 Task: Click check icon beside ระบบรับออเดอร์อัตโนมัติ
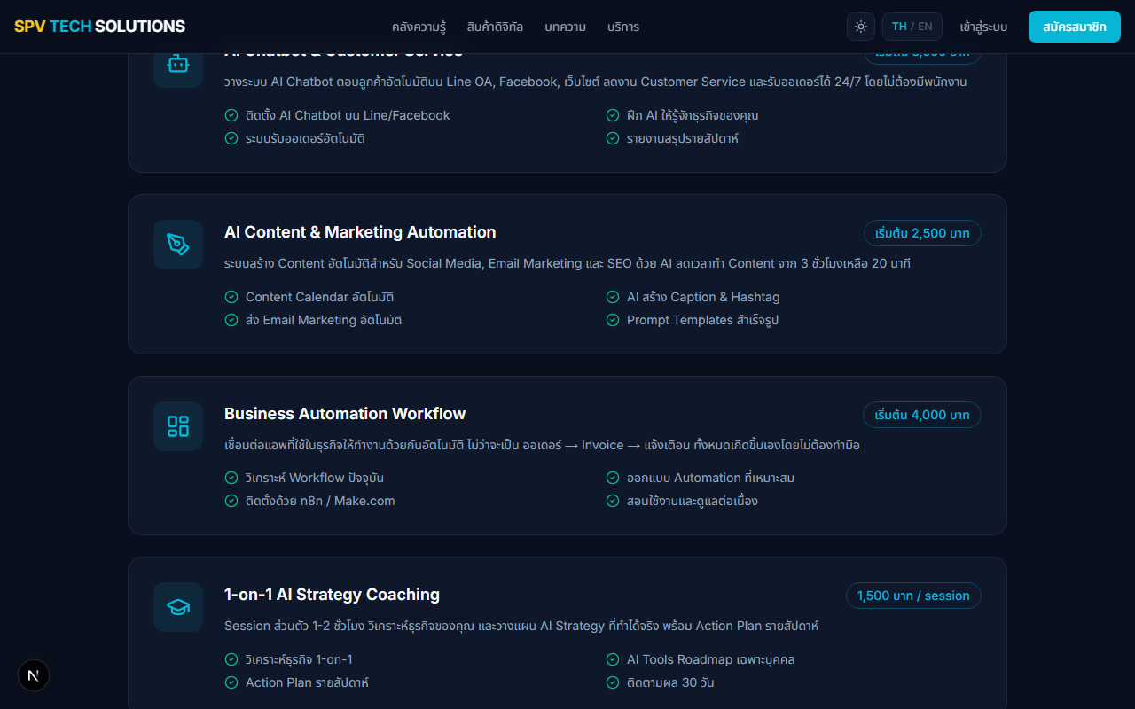point(231,138)
